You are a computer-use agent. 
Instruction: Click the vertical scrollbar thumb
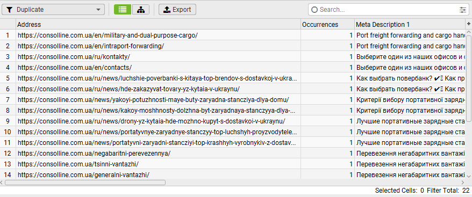[469, 78]
